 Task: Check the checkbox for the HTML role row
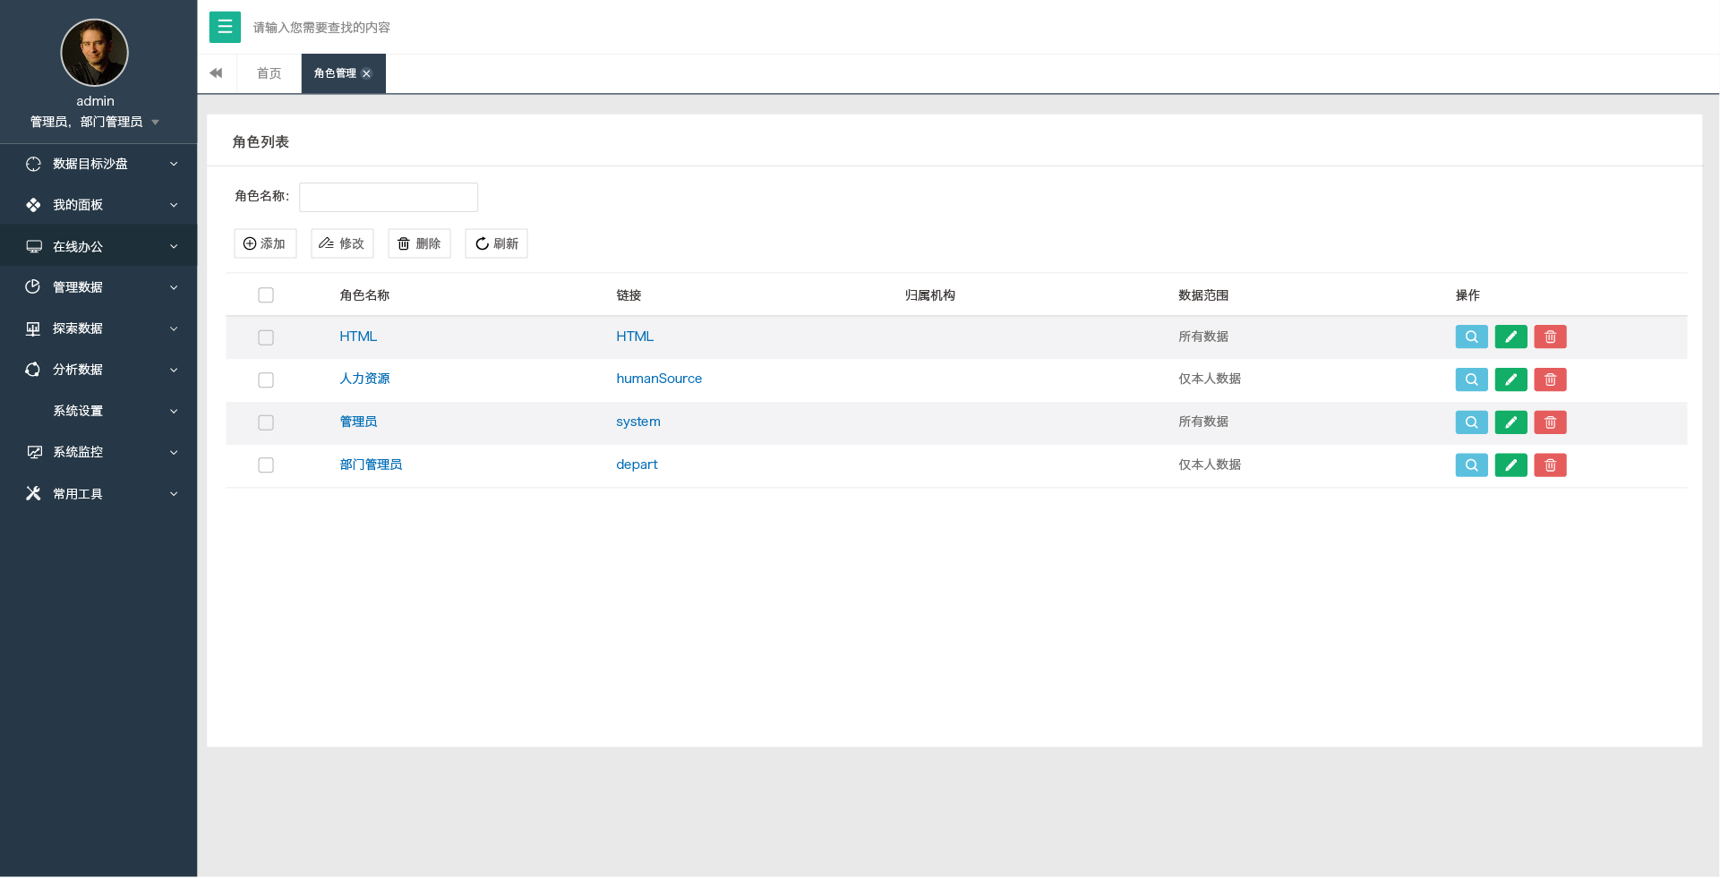[266, 337]
